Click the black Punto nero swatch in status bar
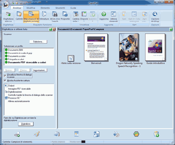The height and width of the screenshot is (145, 175). tap(83, 141)
